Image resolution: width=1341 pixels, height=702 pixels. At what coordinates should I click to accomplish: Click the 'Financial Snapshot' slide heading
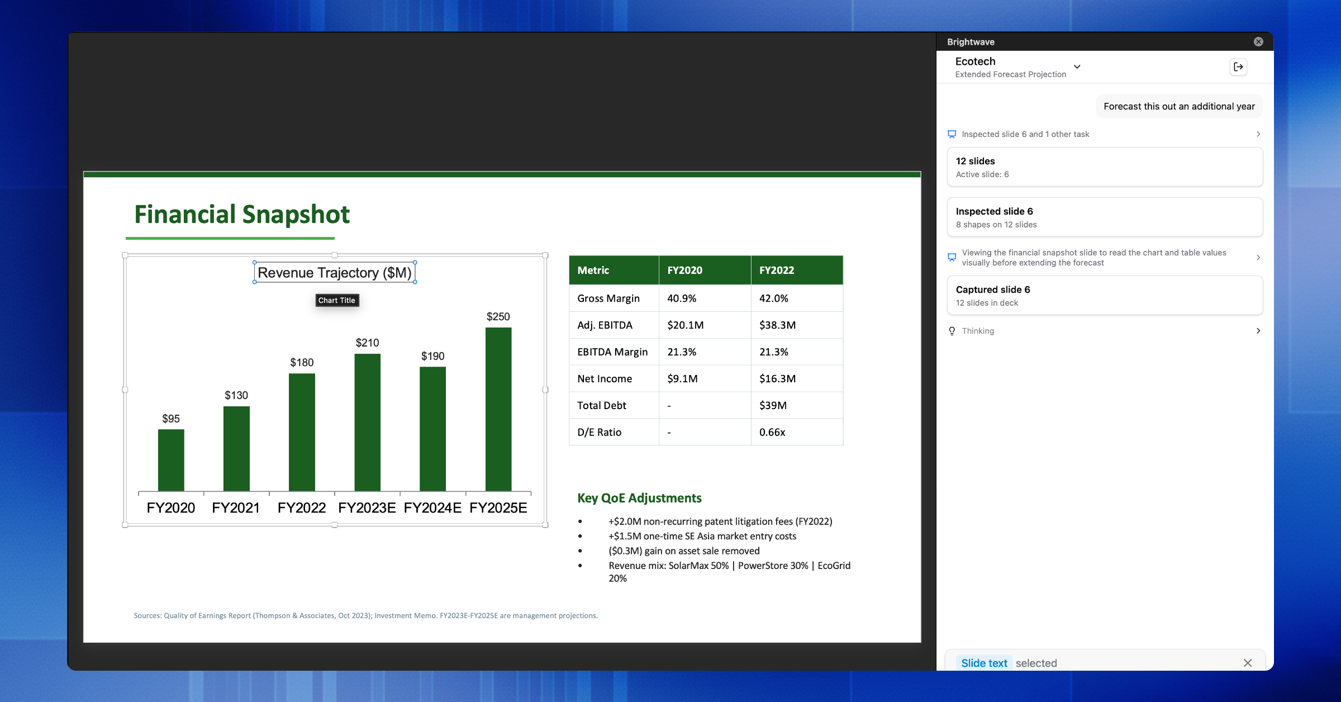(242, 215)
